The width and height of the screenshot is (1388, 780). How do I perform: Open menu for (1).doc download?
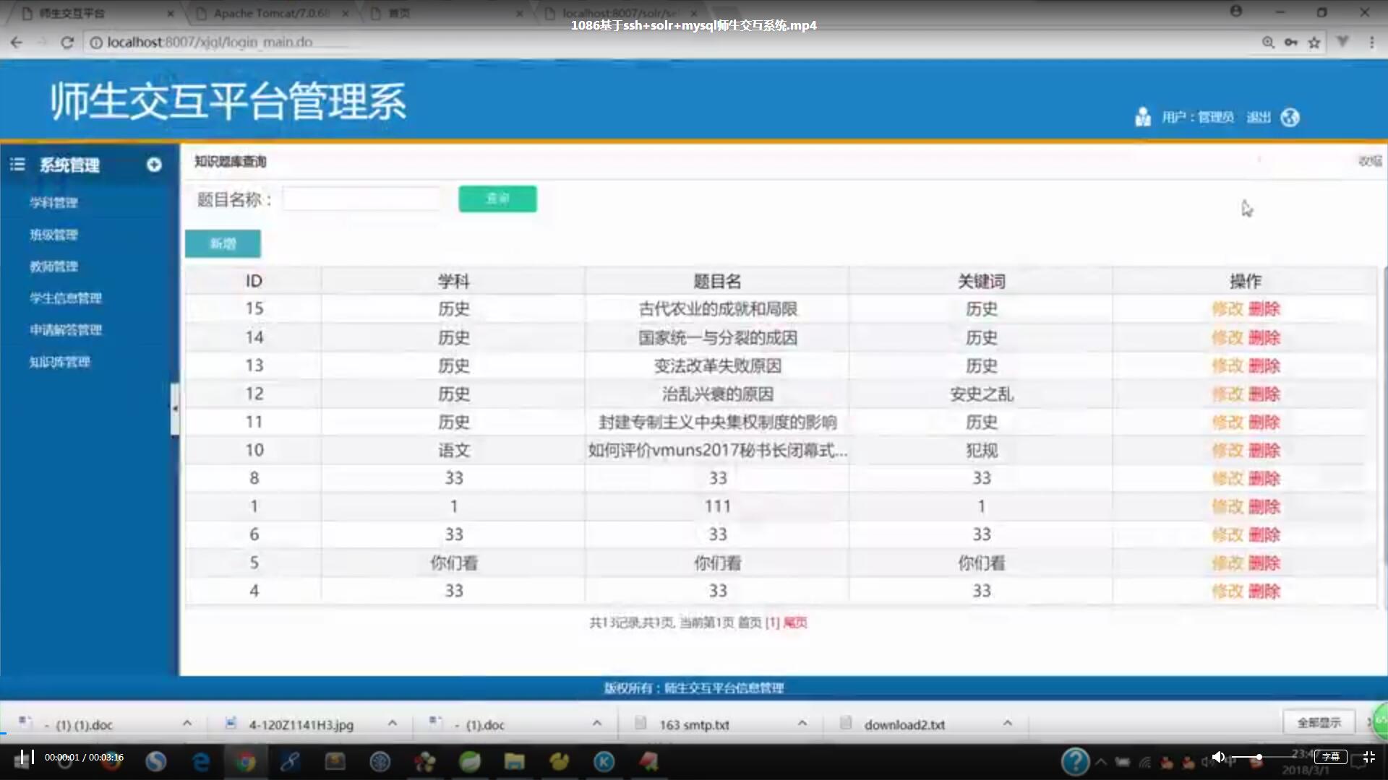597,724
